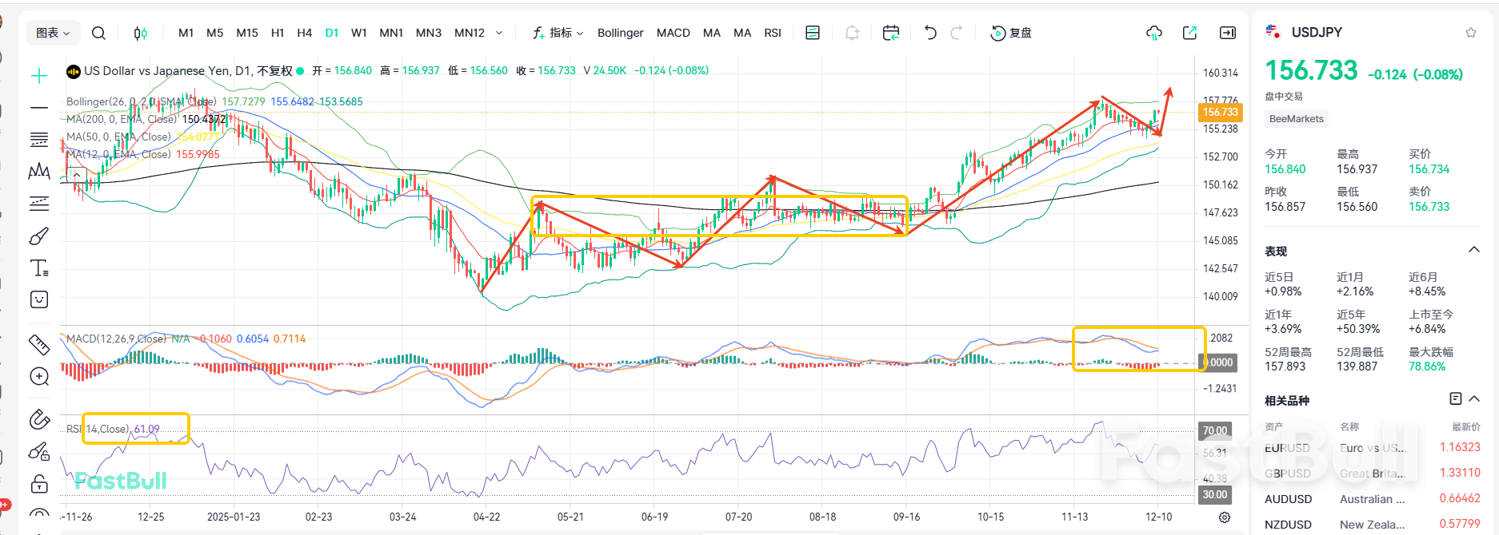Add the Bollinger indicator shortcut
Image resolution: width=1499 pixels, height=535 pixels.
tap(620, 33)
